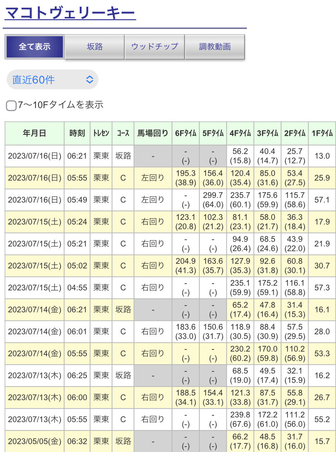Screen dimensions: 336x452
Task: Click 右回り cell in the 05:24 row
Action: click(153, 222)
